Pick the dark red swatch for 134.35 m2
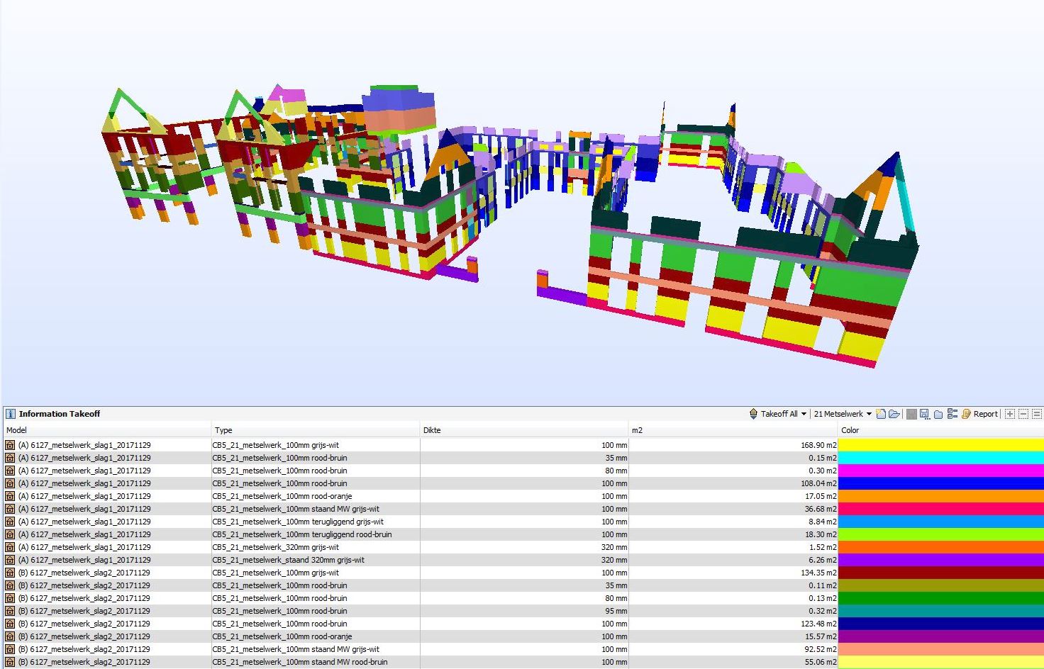 [x=941, y=573]
